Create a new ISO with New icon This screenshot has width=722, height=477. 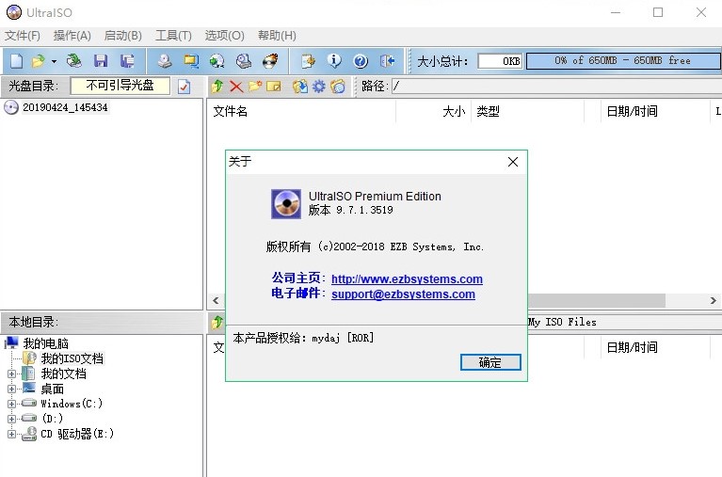tap(17, 61)
